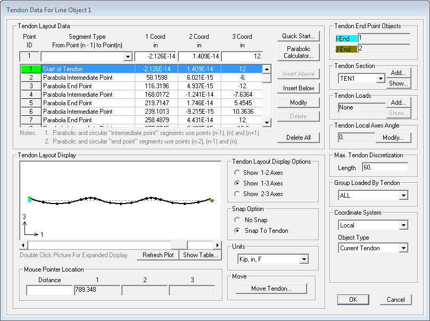The height and width of the screenshot is (321, 430).
Task: Click the green start point on plot
Action: (29, 198)
